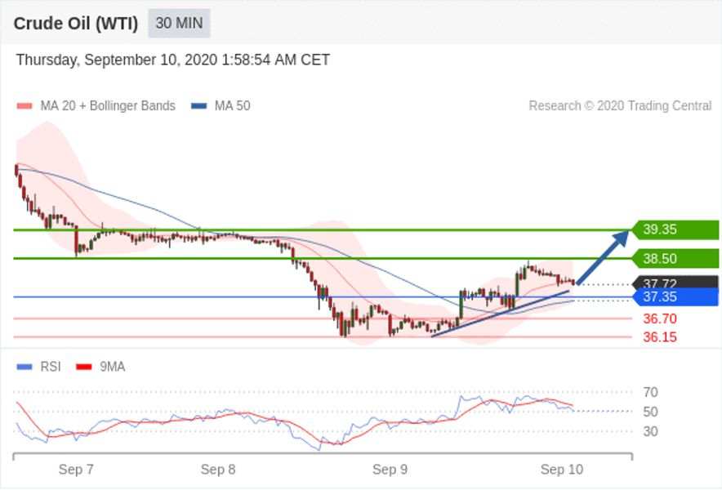Click the pink MA 20 color swatch
The image size is (722, 490).
[25, 106]
